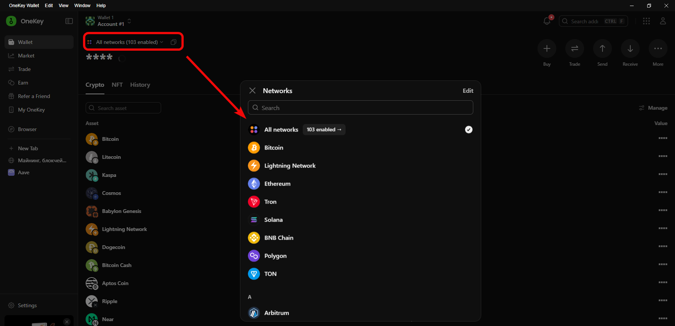Click the Manage assets button
The width and height of the screenshot is (675, 326).
[x=653, y=108]
